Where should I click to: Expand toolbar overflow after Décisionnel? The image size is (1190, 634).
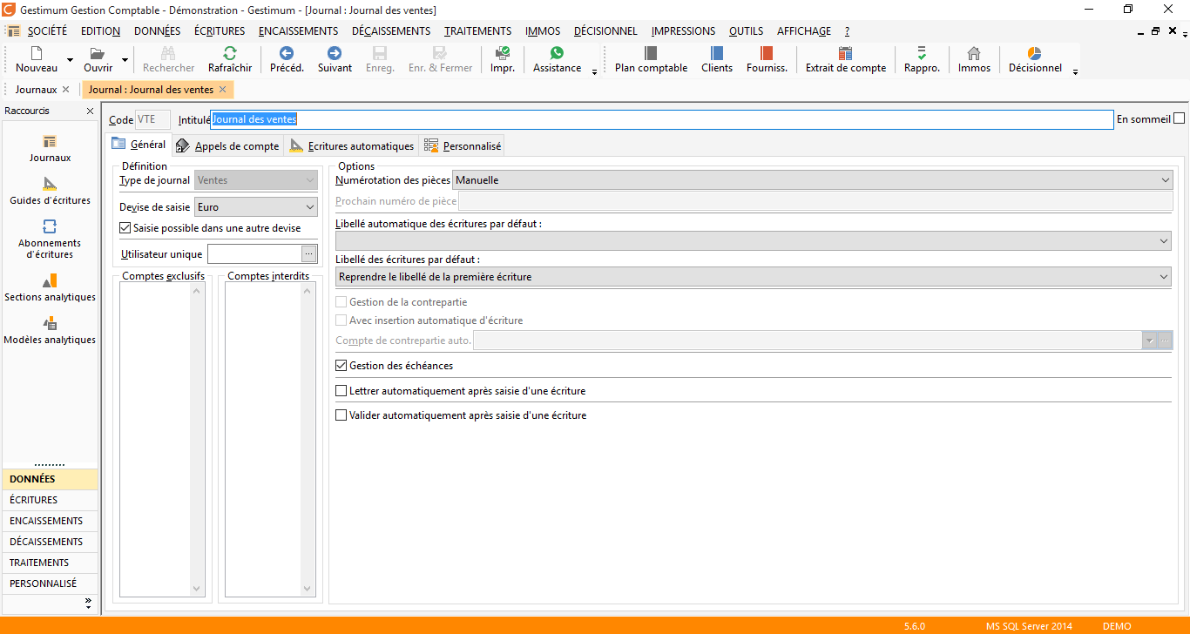(1076, 72)
